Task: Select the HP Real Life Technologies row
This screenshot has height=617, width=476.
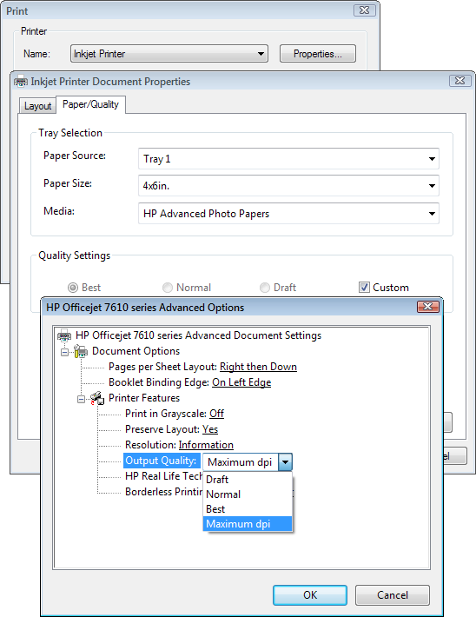Action: click(x=163, y=476)
